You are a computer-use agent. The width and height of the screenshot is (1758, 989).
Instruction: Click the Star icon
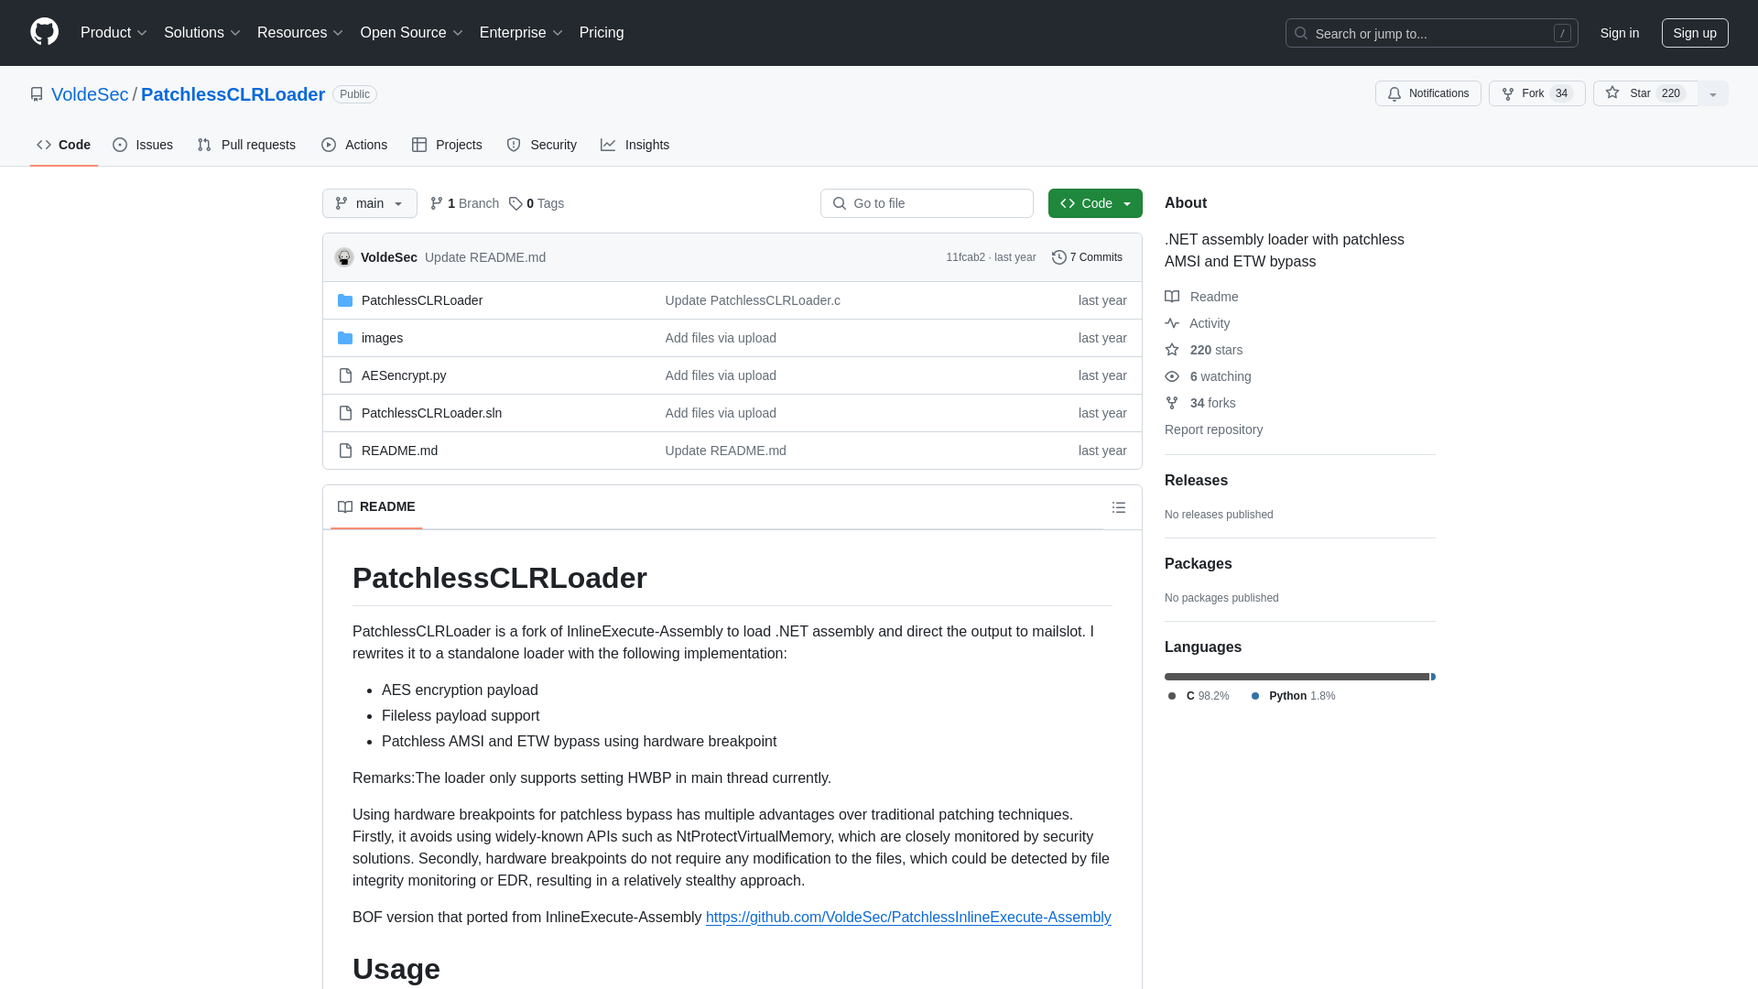coord(1612,92)
